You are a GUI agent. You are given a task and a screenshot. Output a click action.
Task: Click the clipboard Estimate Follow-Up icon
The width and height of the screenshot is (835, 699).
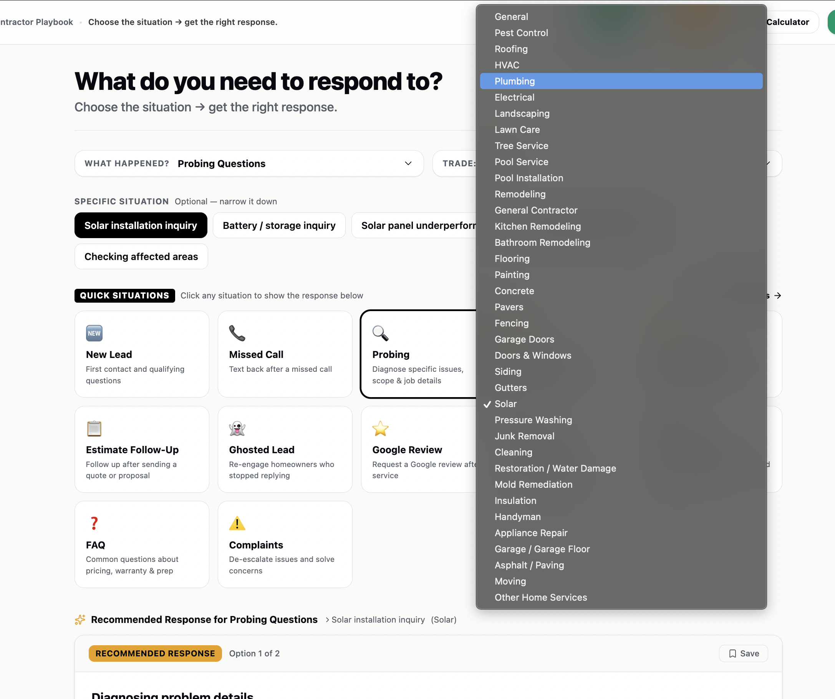(x=94, y=429)
